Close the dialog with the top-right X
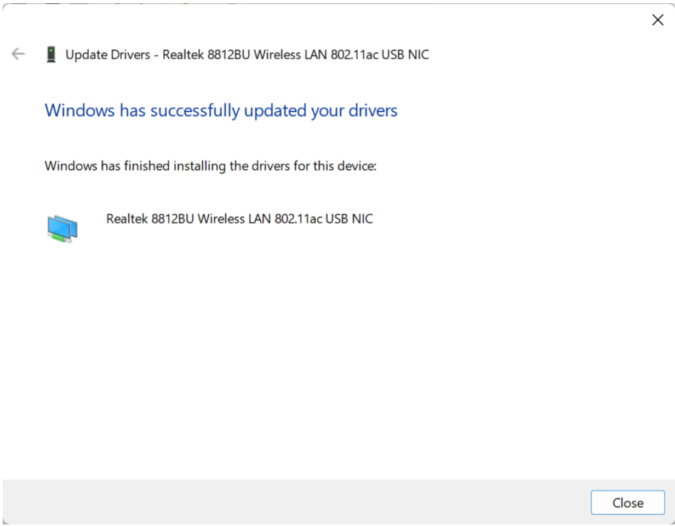This screenshot has height=526, width=675. (x=657, y=20)
